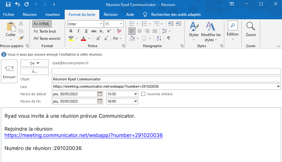This screenshot has width=282, height=162.
Task: Click the Zoom magnifier button
Action: [x=251, y=29]
